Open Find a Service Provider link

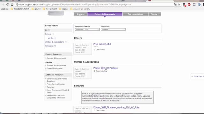(56, 84)
